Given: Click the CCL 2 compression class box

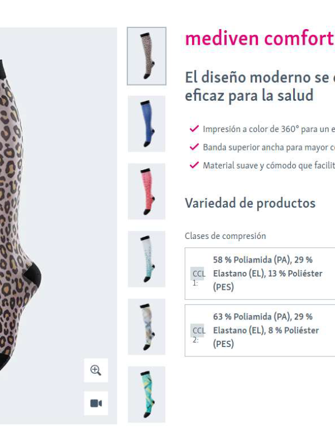Looking at the screenshot, I should point(260,331).
